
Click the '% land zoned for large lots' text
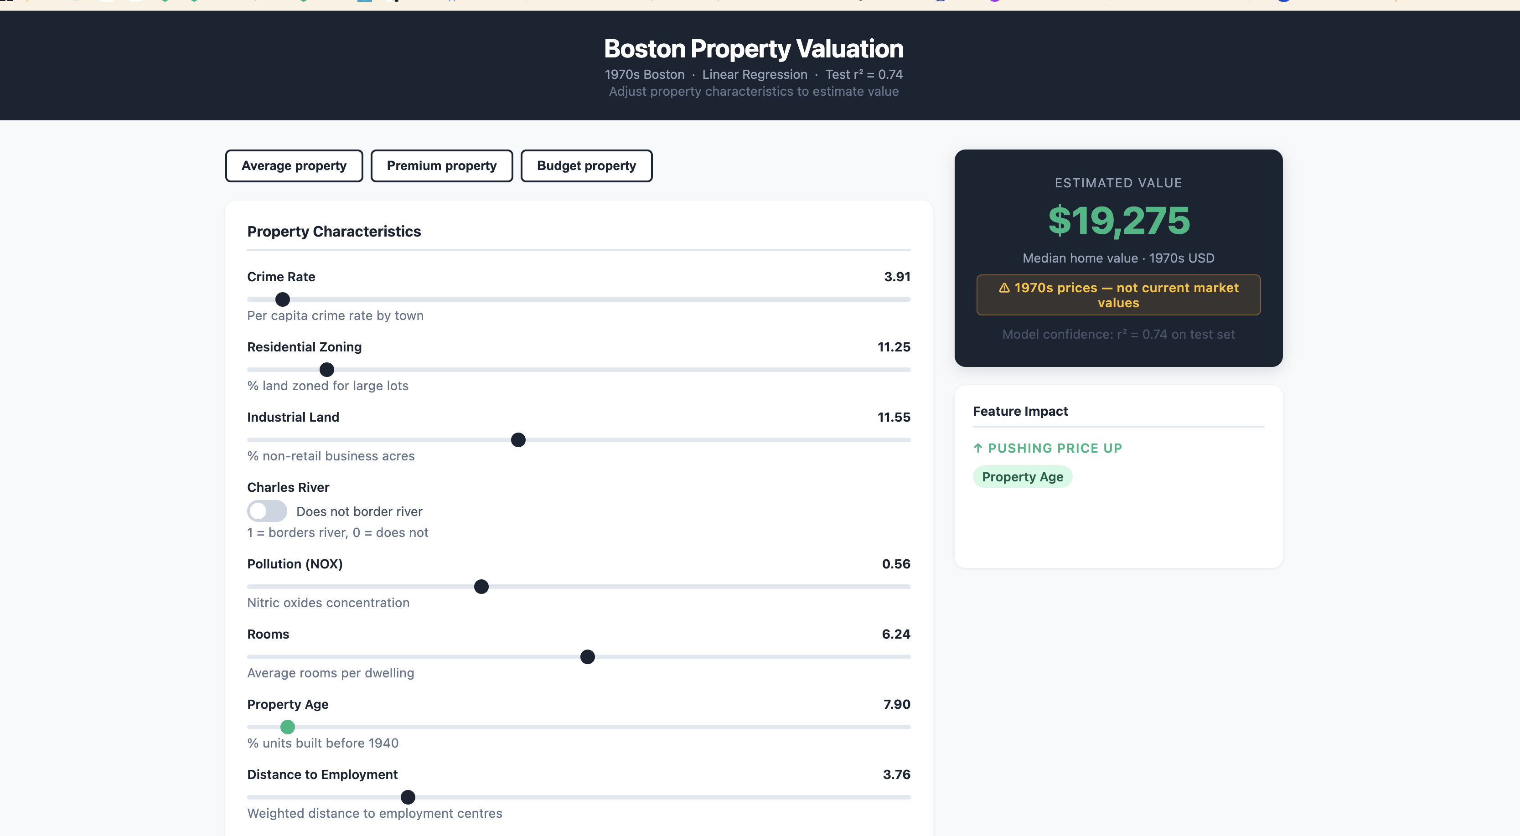coord(328,386)
